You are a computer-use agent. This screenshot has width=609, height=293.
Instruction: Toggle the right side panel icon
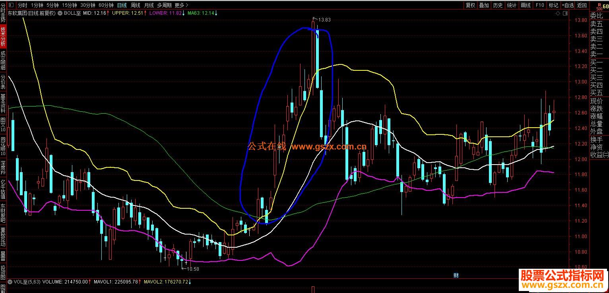tap(566, 14)
